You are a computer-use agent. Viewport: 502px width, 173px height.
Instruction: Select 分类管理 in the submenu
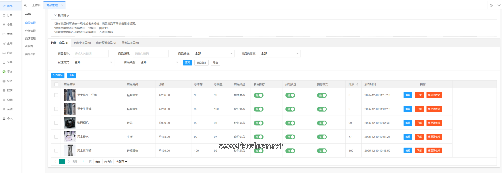click(x=30, y=31)
